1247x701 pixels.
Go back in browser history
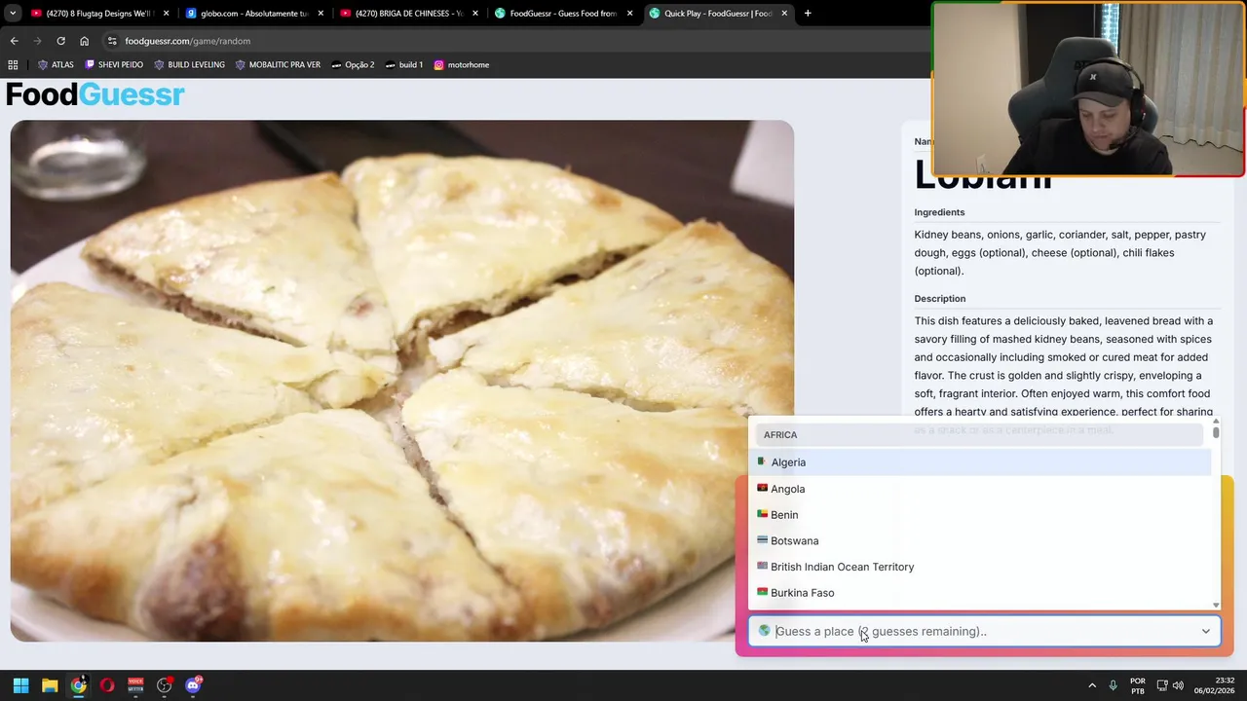[14, 41]
